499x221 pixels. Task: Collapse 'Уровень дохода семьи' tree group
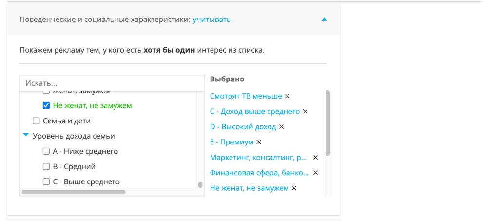click(26, 135)
